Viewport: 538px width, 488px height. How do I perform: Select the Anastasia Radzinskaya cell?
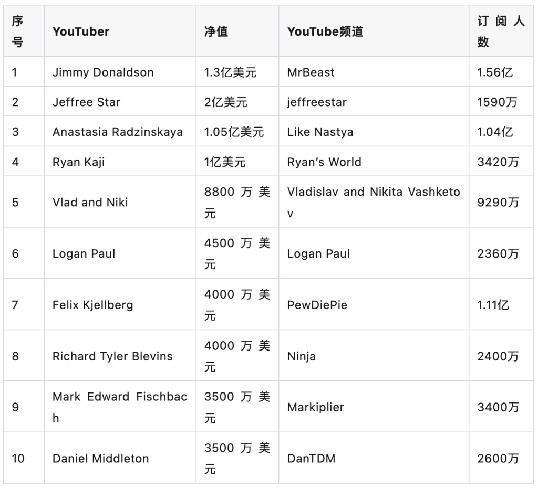(120, 131)
